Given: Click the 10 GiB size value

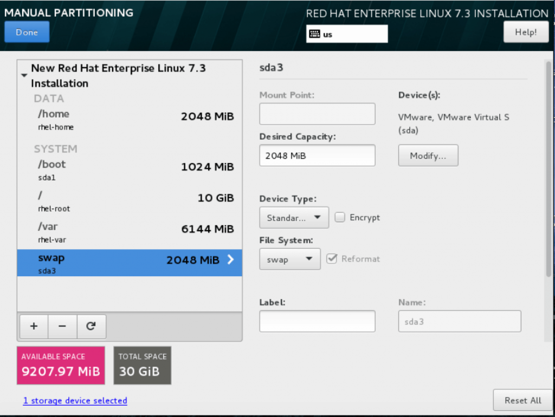Looking at the screenshot, I should [x=216, y=198].
